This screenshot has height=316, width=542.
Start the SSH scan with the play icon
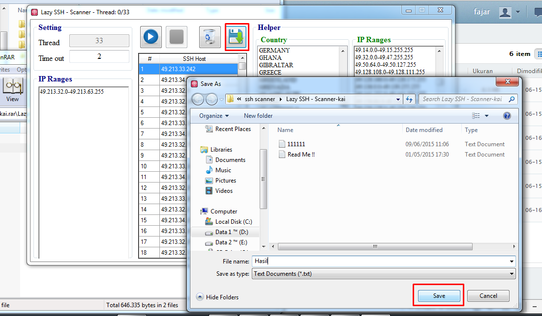point(151,37)
